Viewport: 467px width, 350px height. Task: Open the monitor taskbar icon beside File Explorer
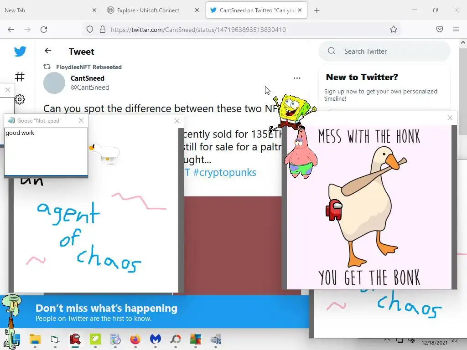point(55,339)
